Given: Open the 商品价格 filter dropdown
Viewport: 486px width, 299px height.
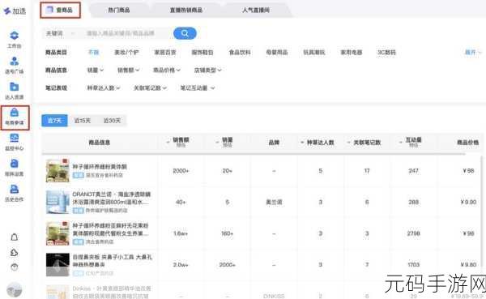Looking at the screenshot, I should 167,70.
